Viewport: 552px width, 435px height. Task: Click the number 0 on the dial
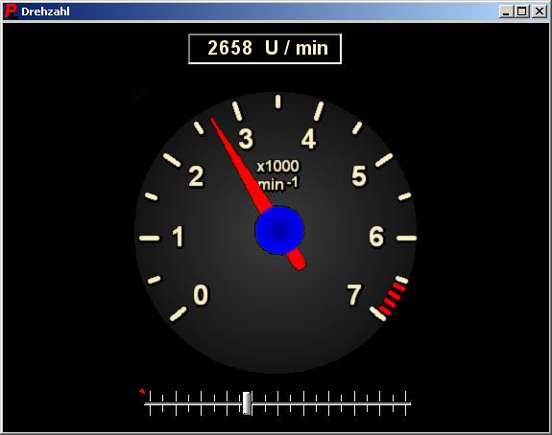pyautogui.click(x=201, y=294)
